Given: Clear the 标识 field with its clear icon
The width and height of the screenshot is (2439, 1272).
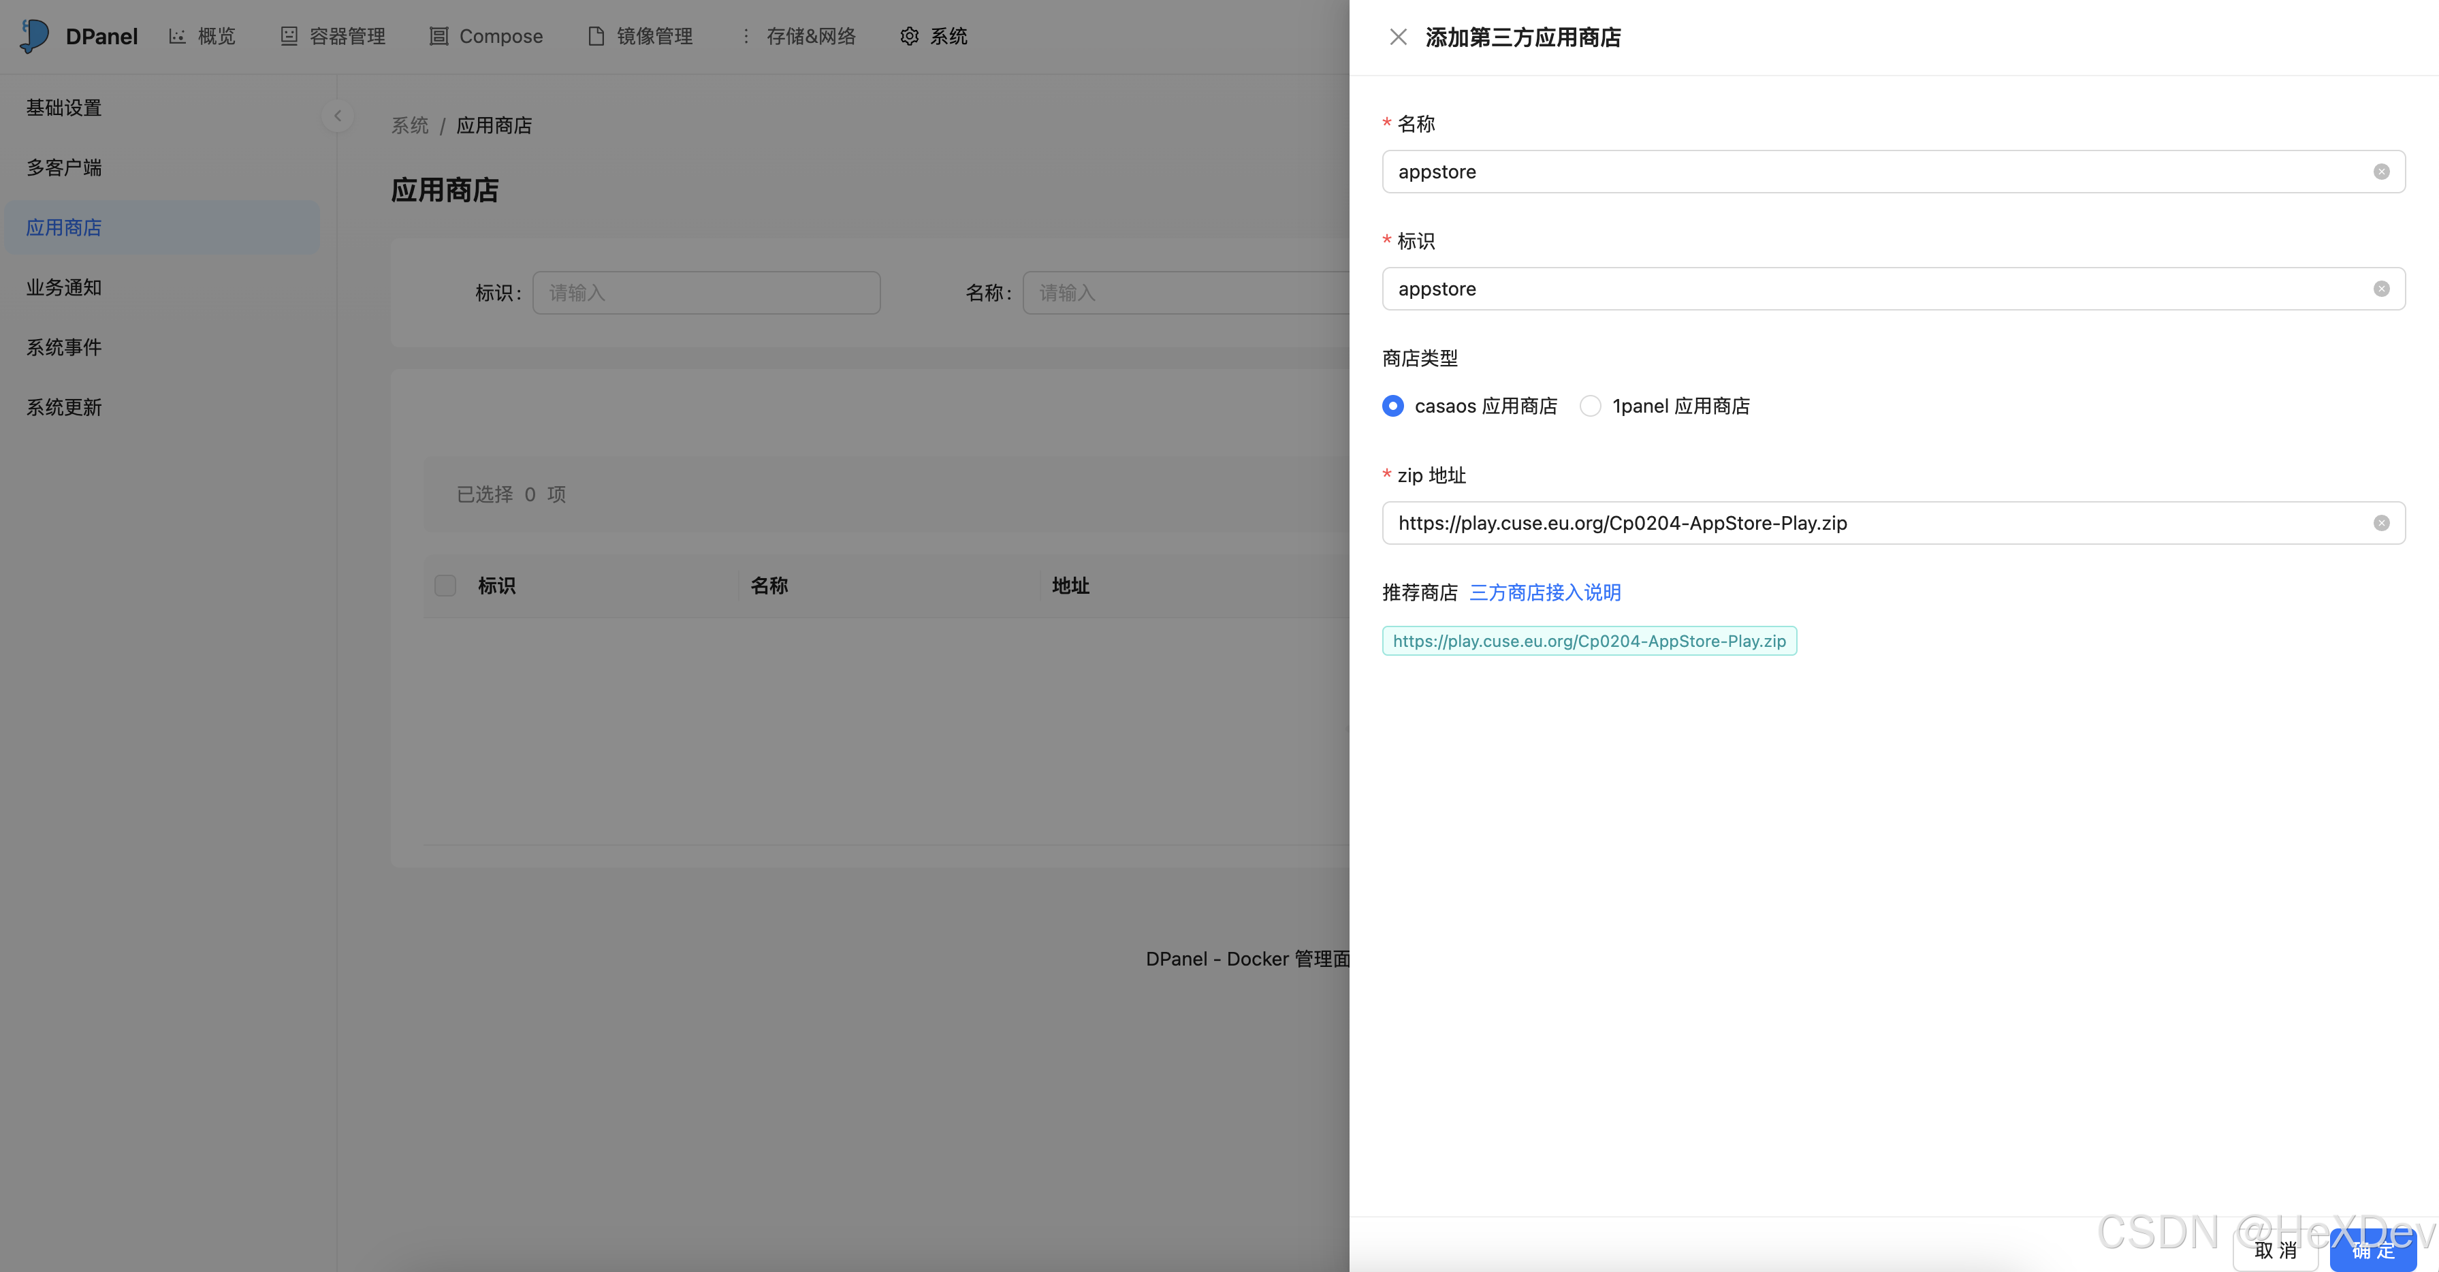Looking at the screenshot, I should coord(2381,289).
